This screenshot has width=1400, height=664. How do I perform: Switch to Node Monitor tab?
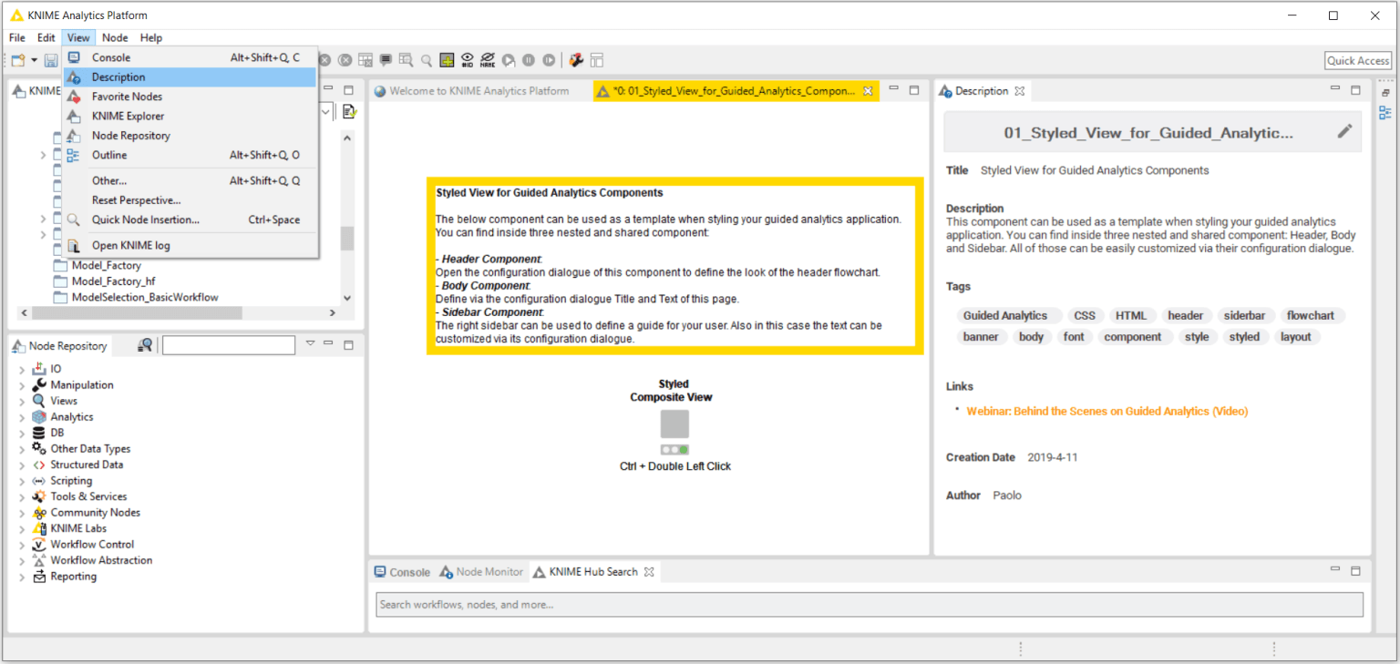[x=481, y=572]
